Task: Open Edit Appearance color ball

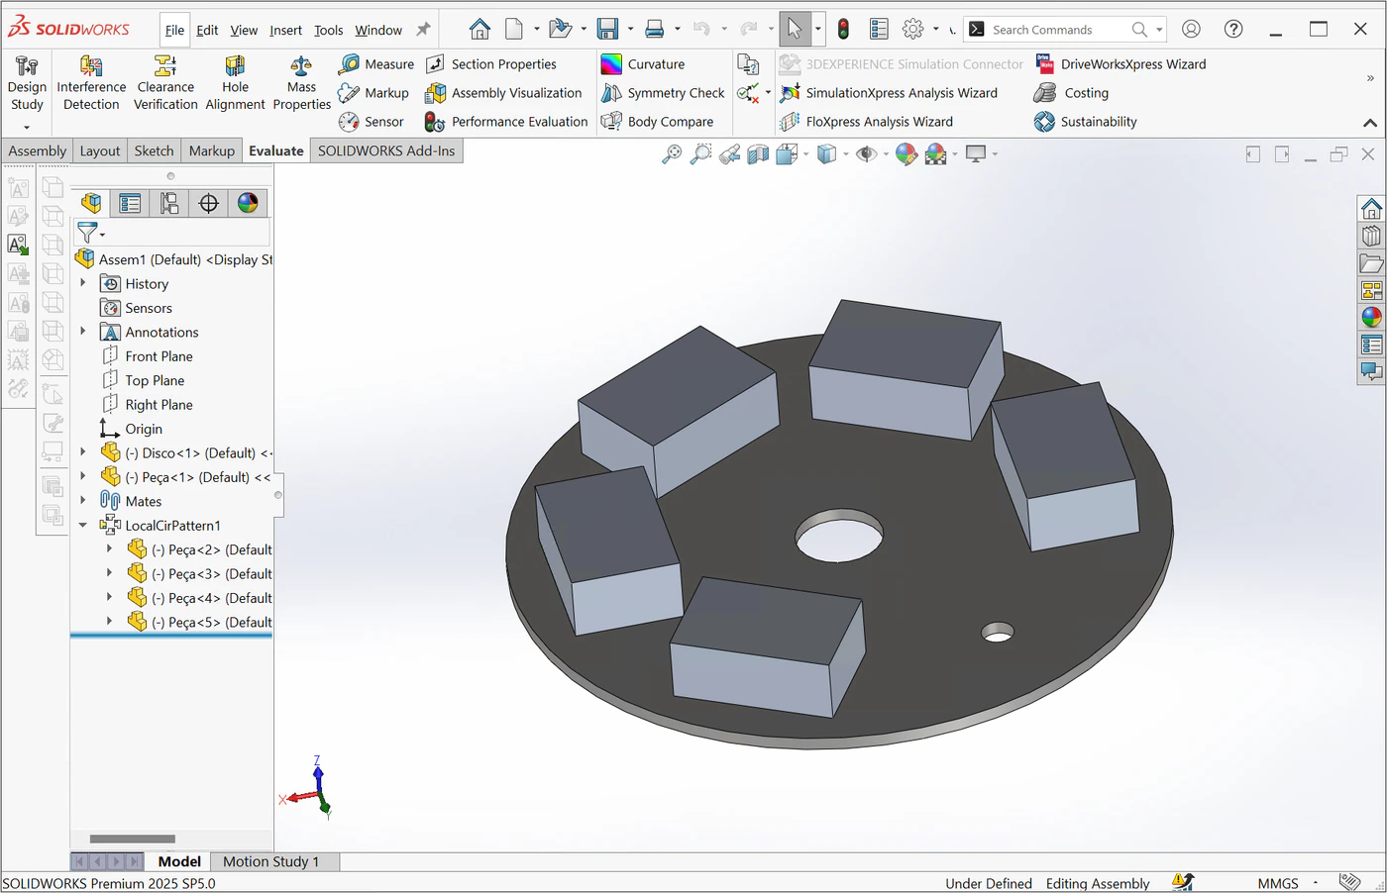Action: (x=906, y=153)
